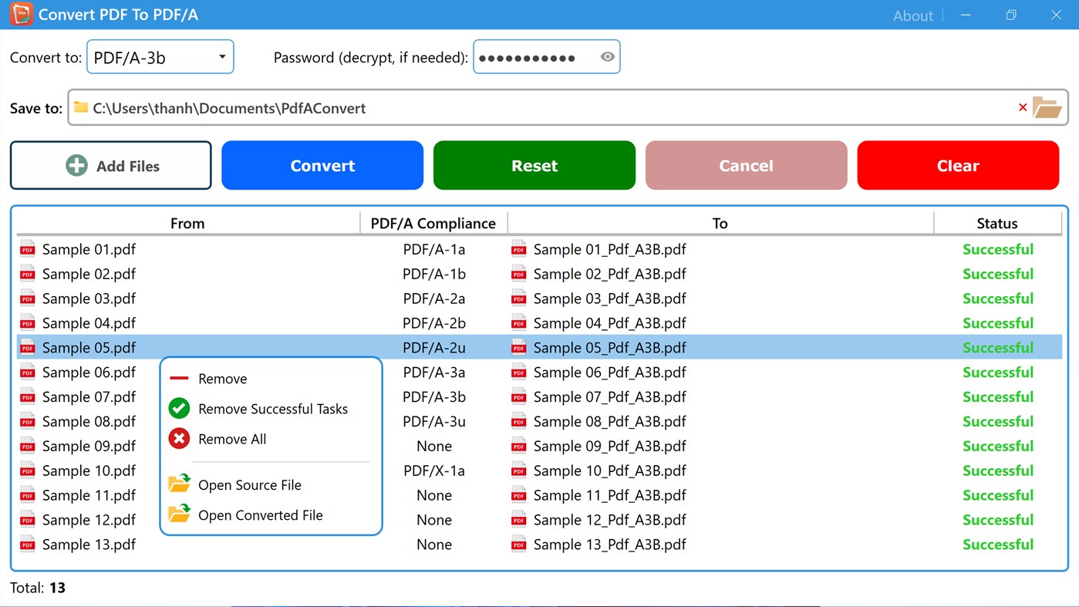Click the red minus Remove icon in context menu
1079x607 pixels.
(178, 378)
